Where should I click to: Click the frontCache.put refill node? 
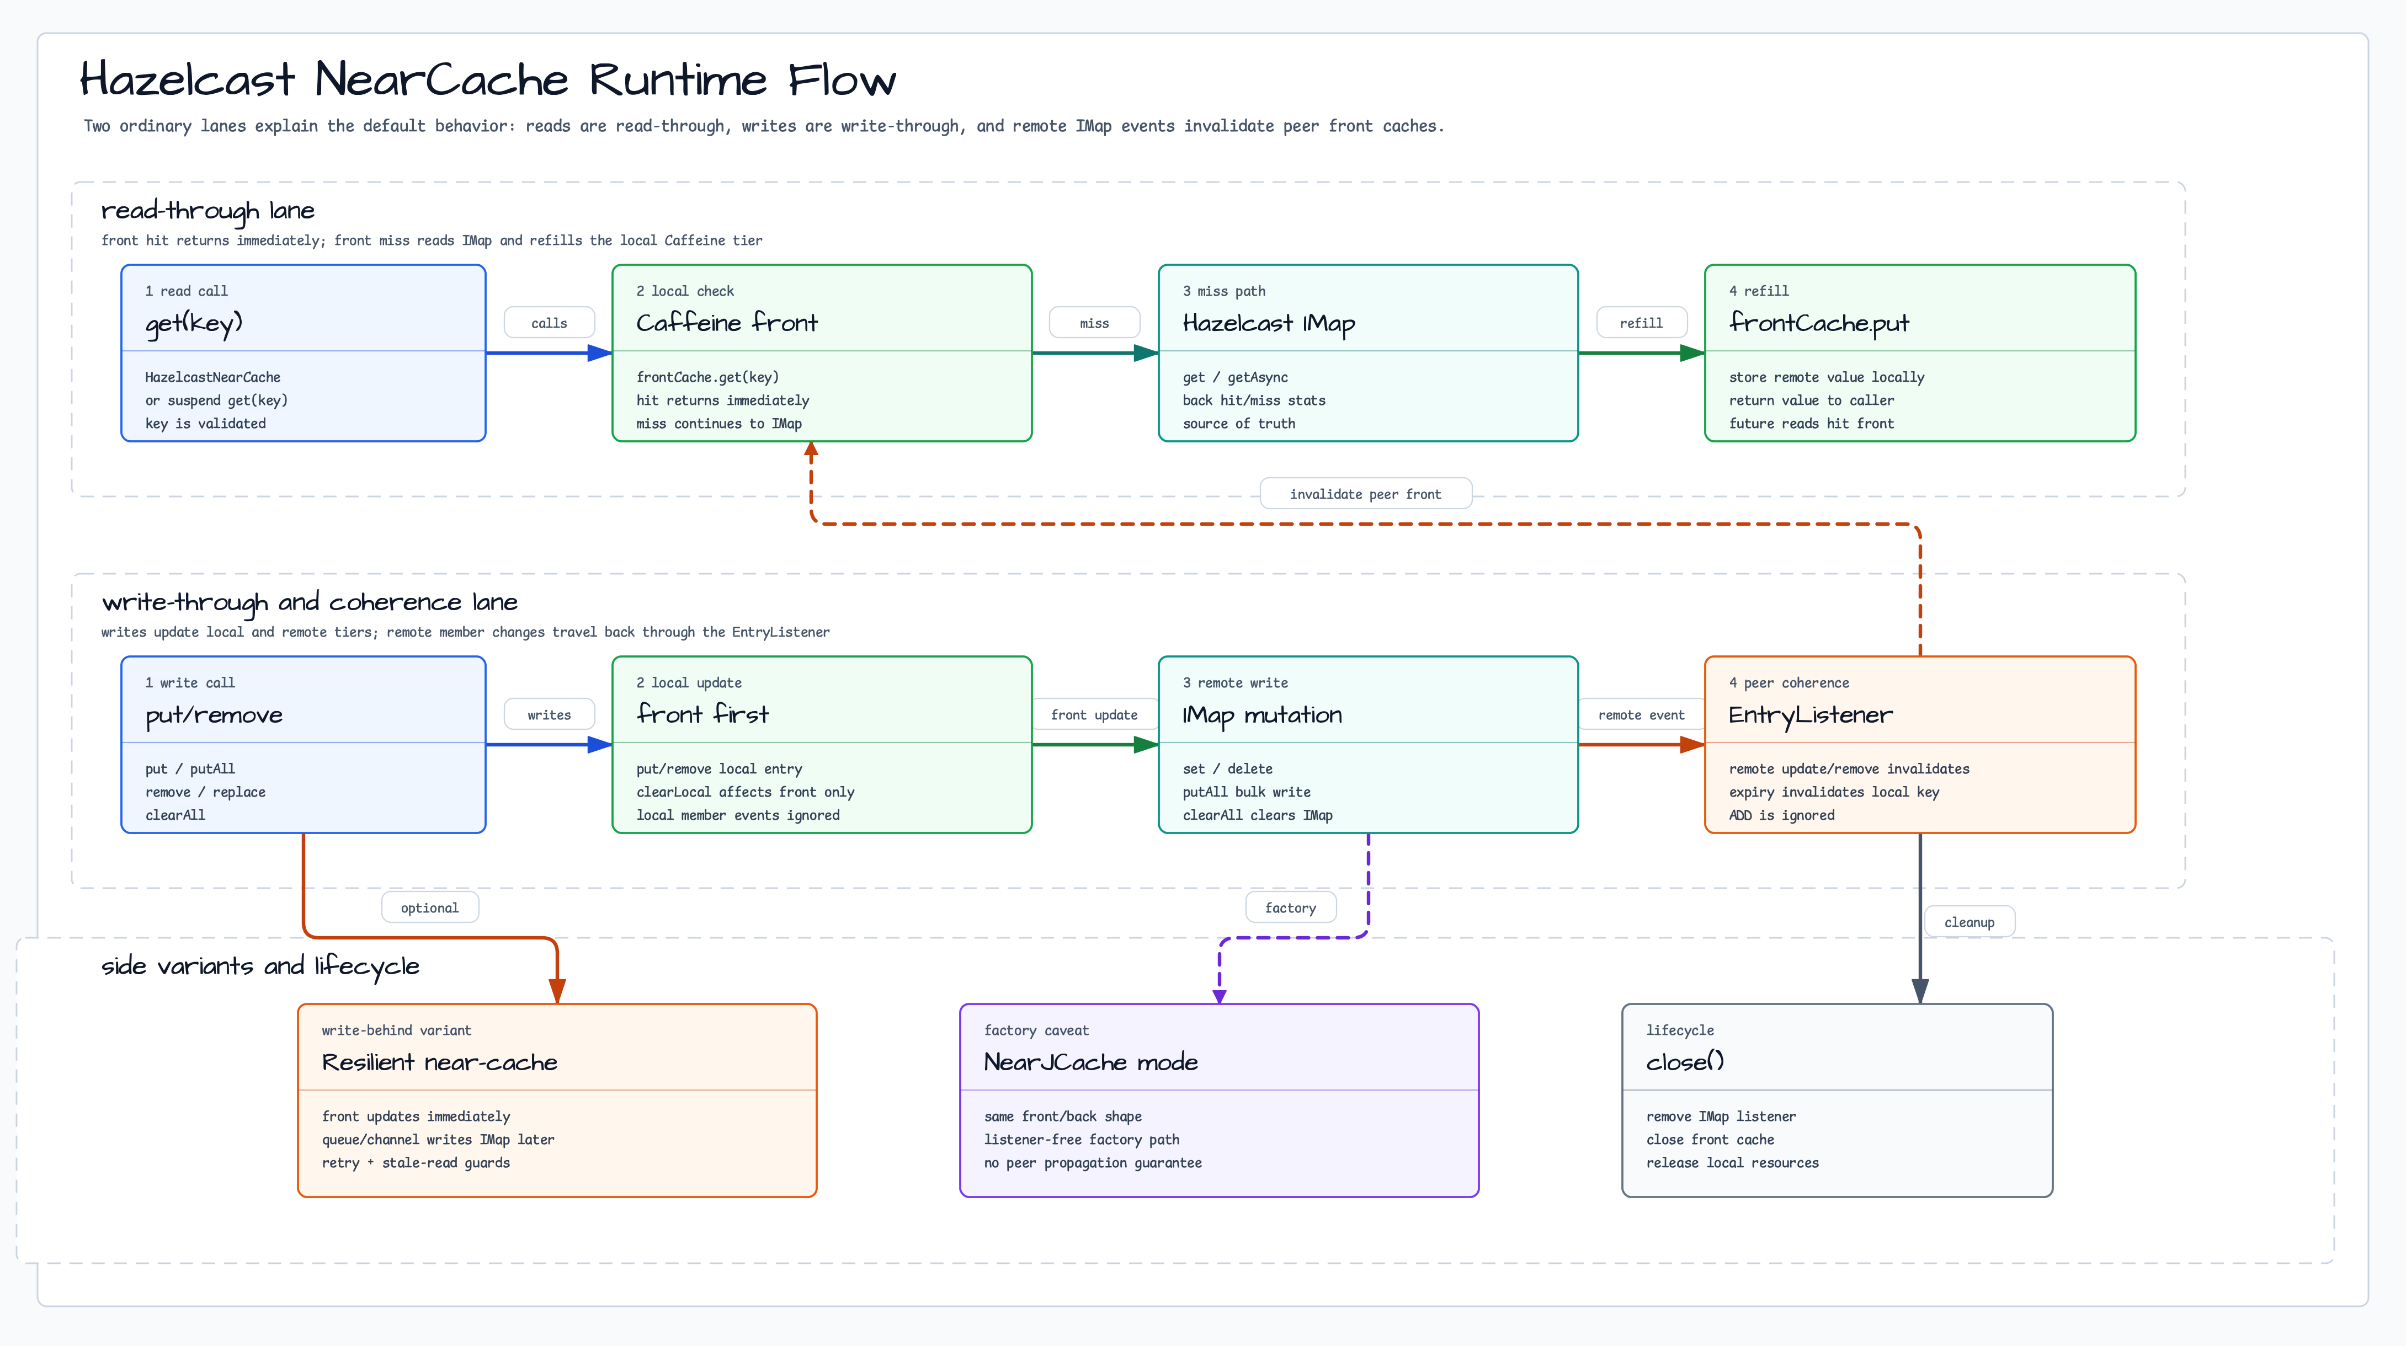pyautogui.click(x=1920, y=353)
